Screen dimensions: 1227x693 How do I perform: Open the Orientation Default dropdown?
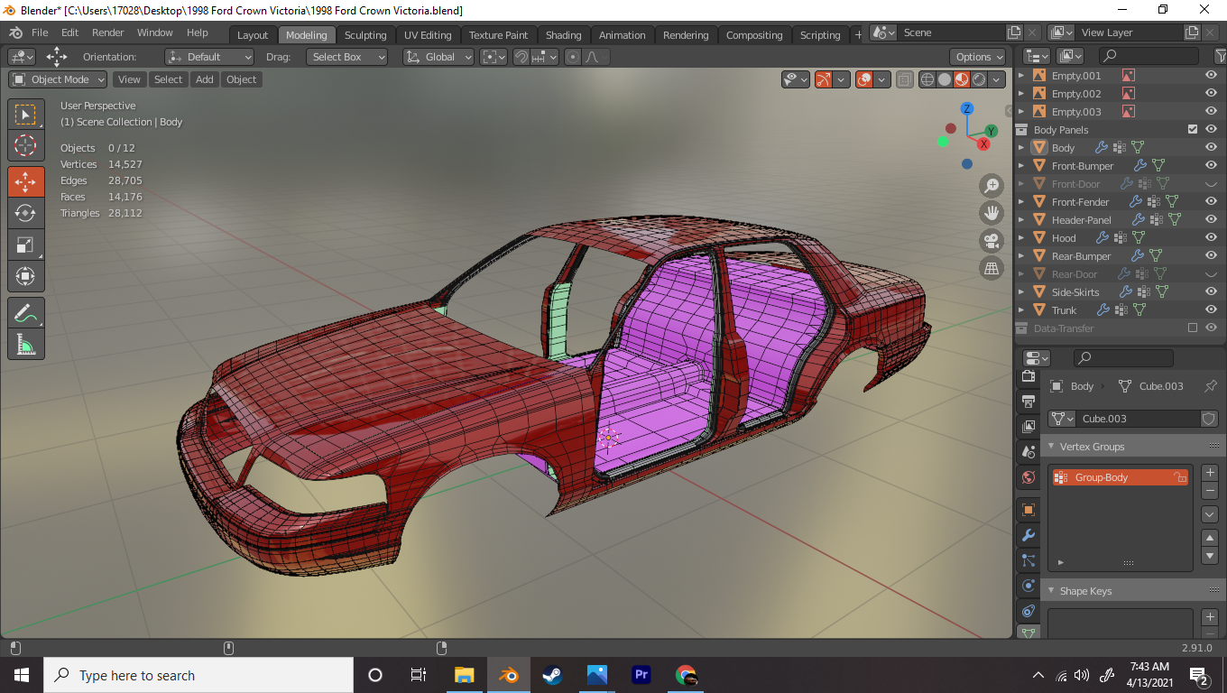pyautogui.click(x=209, y=57)
